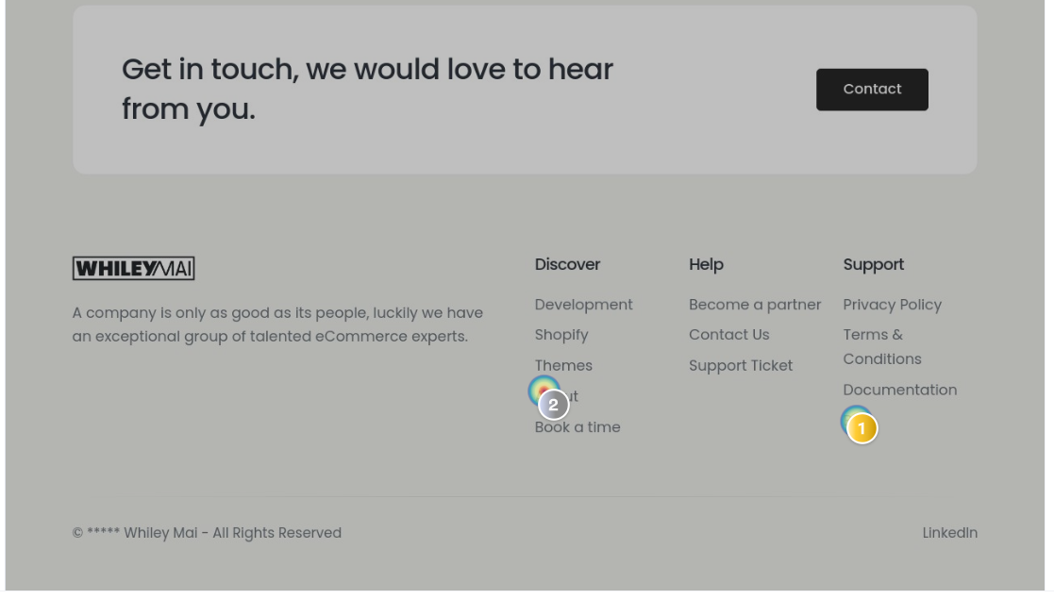Select the Book a time link

[x=577, y=427]
